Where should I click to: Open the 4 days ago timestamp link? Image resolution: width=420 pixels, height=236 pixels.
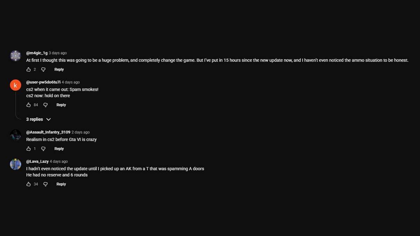coord(70,82)
